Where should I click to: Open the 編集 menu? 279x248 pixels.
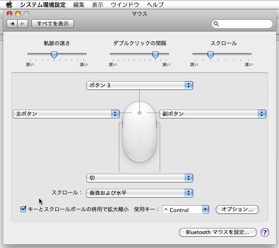pyautogui.click(x=79, y=4)
